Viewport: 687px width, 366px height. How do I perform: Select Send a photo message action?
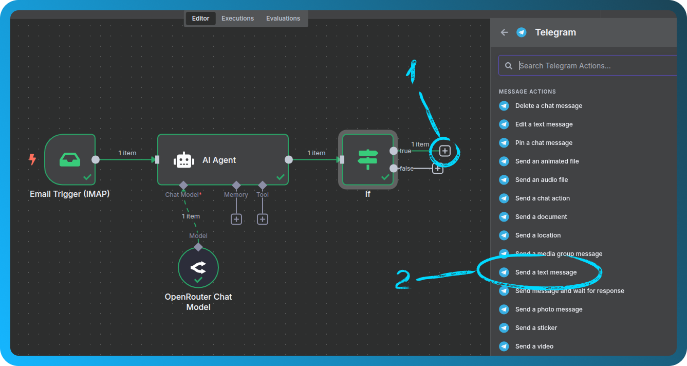point(548,309)
